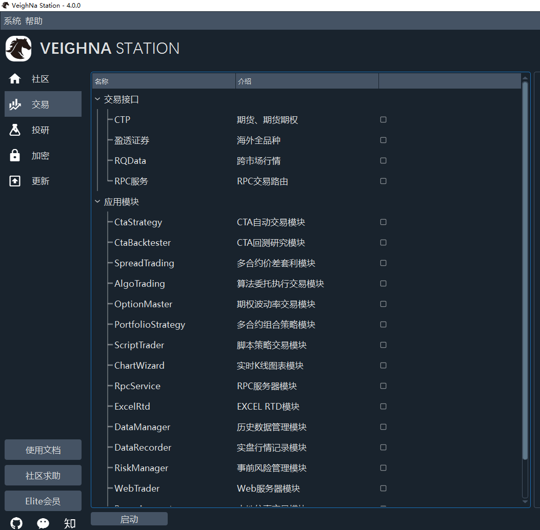Viewport: 540px width, 530px height.
Task: Enable the RpcService checkbox
Action: 383,386
